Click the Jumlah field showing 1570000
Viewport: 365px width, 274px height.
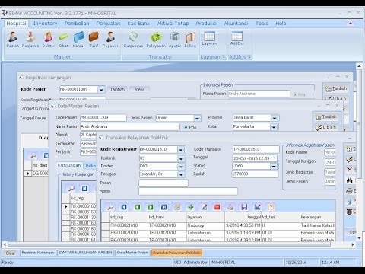point(255,174)
